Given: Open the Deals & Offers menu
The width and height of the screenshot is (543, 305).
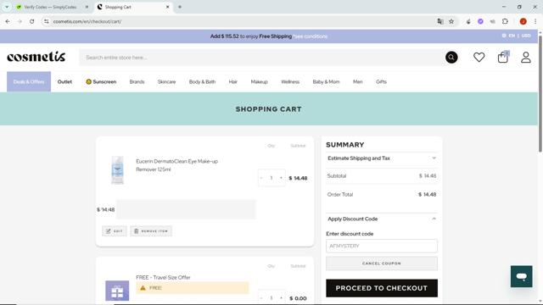Looking at the screenshot, I should [x=29, y=81].
